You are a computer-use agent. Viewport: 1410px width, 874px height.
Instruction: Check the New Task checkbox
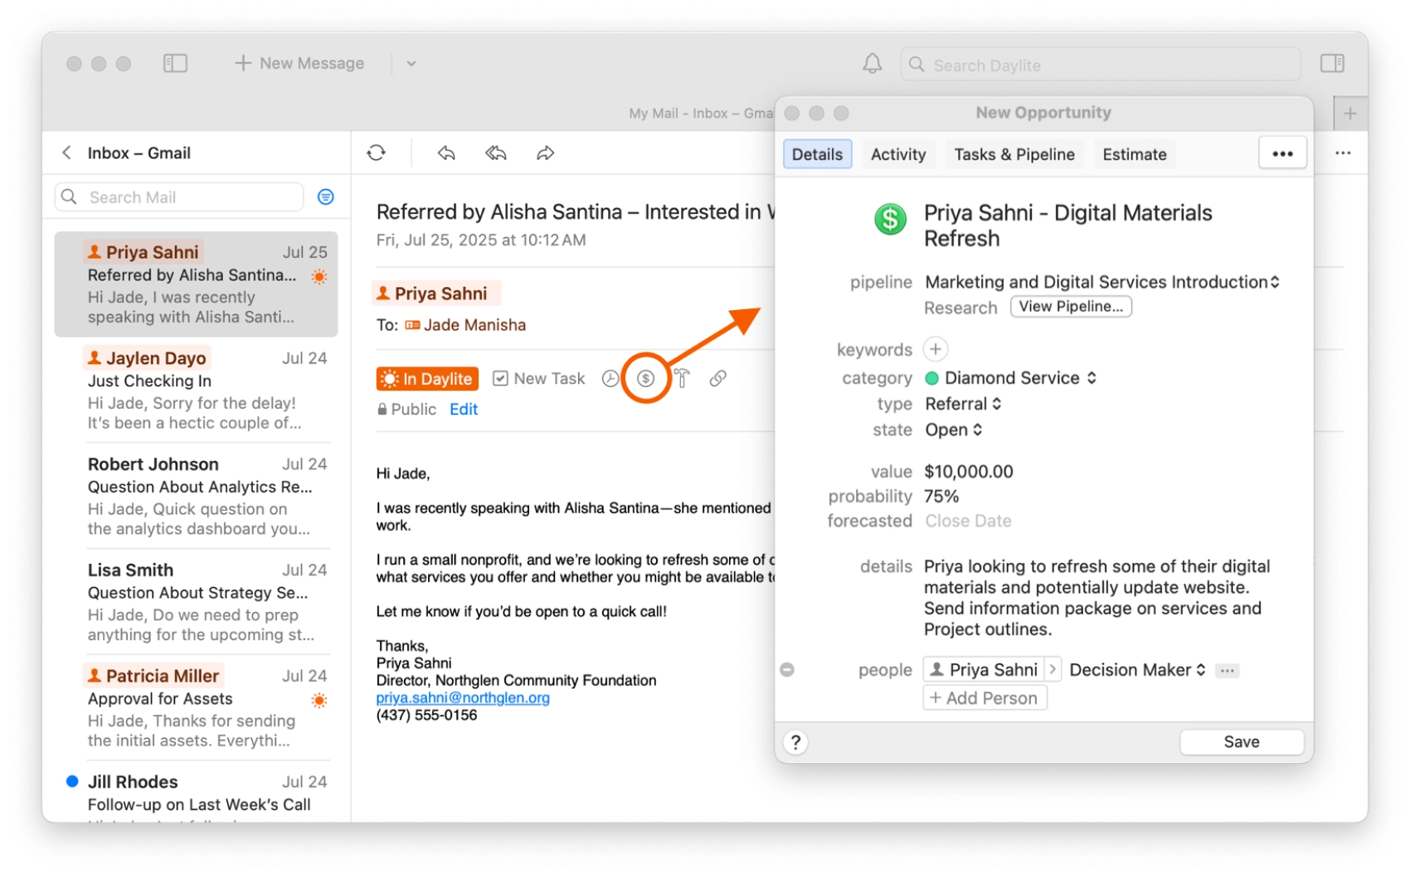(x=500, y=379)
